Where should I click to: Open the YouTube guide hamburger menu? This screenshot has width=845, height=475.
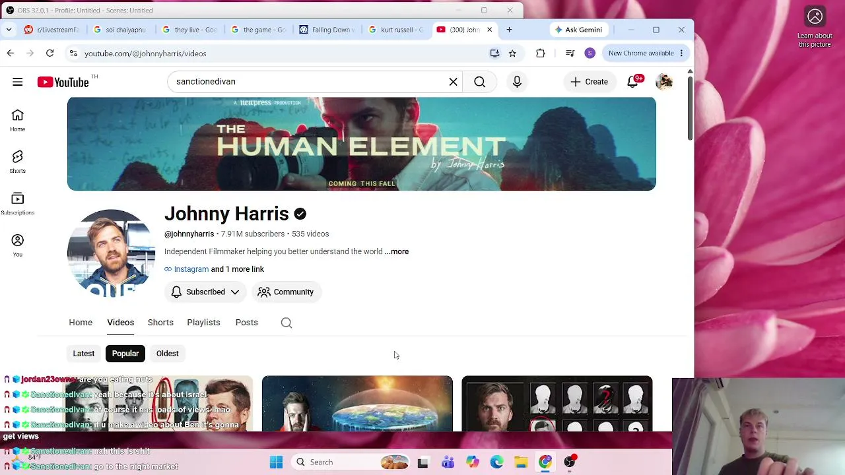[18, 82]
